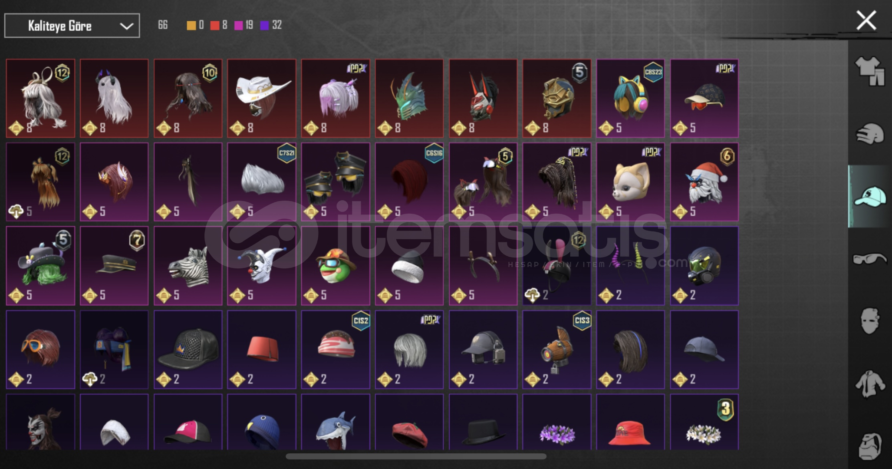The image size is (892, 469).
Task: Pick the cat ear headphones C8S23
Action: [630, 99]
